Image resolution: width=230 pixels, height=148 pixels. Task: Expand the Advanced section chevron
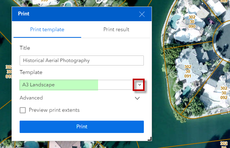[x=137, y=98]
